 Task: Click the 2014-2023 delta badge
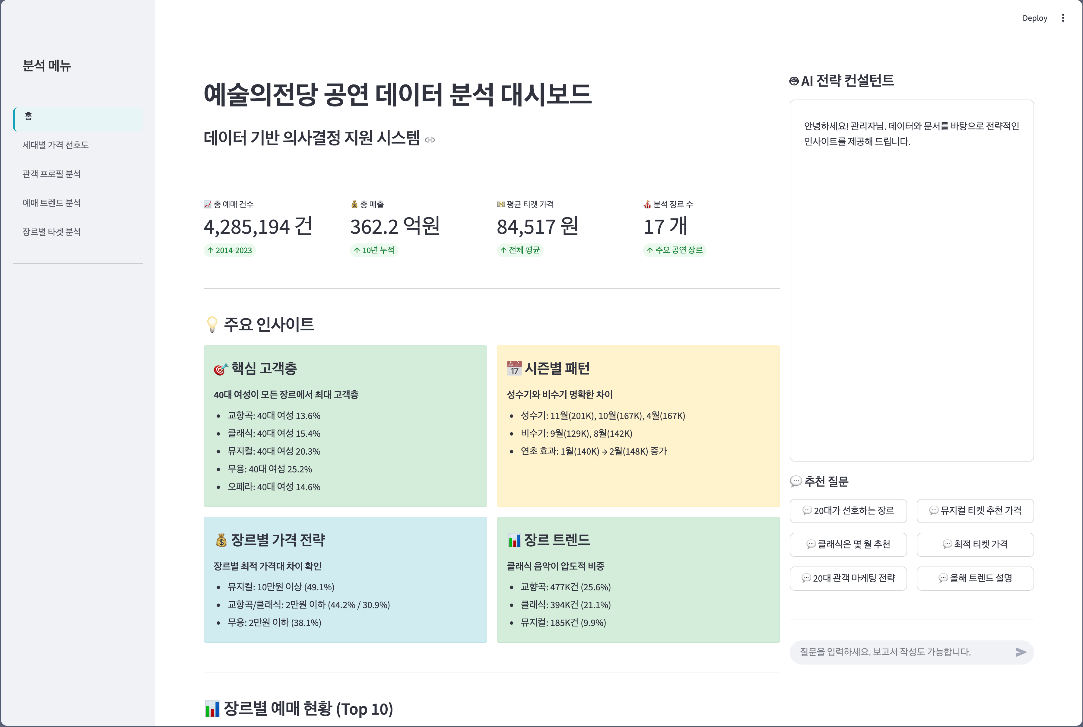[x=230, y=250]
